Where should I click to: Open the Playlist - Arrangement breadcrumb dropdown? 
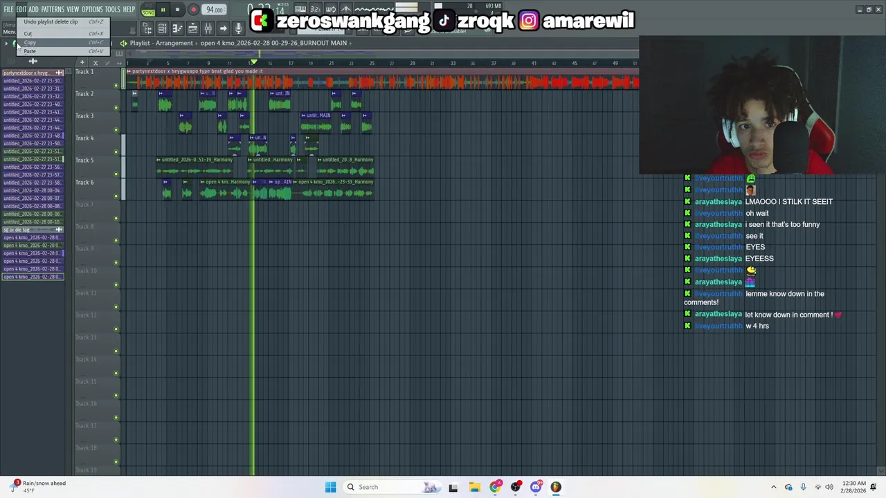(x=161, y=43)
